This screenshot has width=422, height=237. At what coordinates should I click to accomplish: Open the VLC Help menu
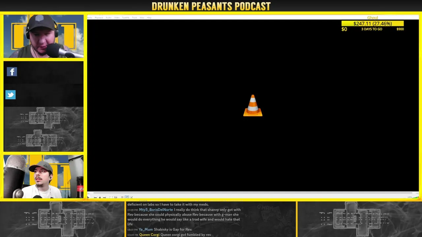149,18
